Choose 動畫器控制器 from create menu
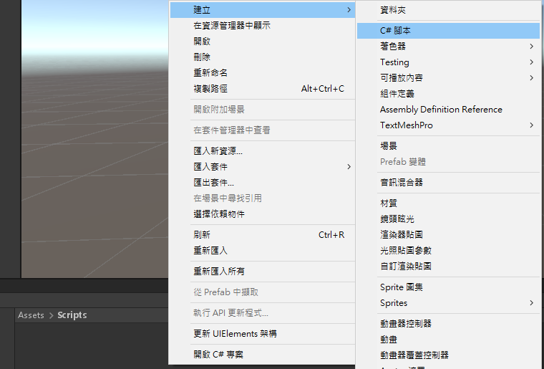This screenshot has width=544, height=369. click(x=405, y=324)
